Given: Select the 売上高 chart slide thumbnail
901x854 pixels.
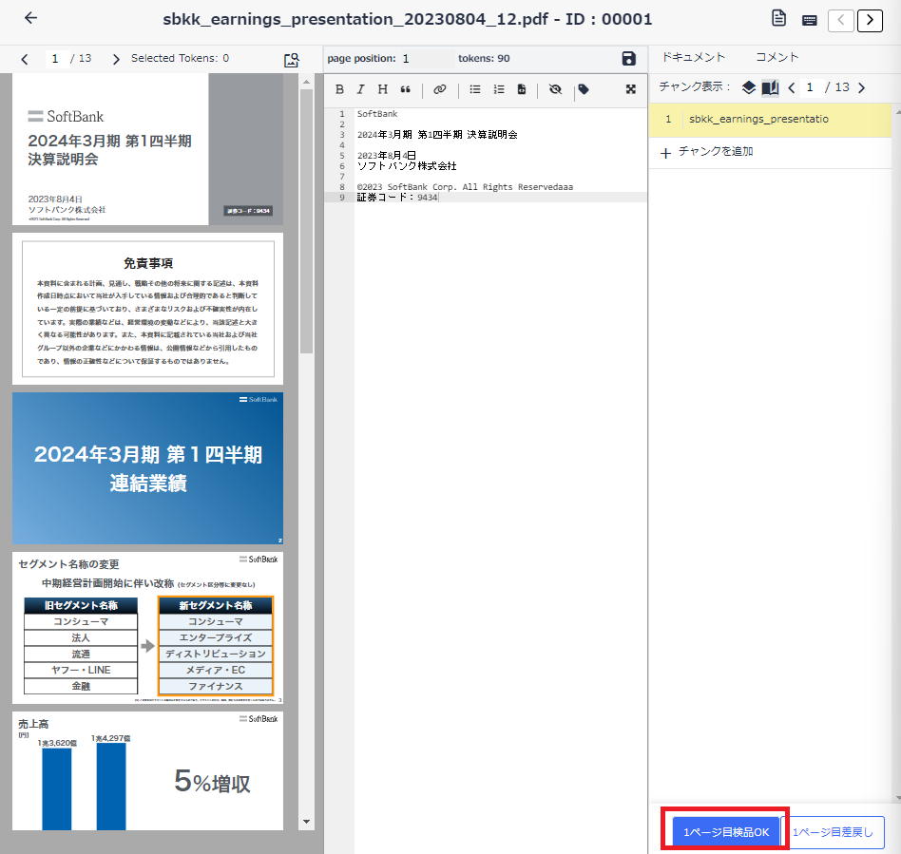Looking at the screenshot, I should tap(147, 771).
